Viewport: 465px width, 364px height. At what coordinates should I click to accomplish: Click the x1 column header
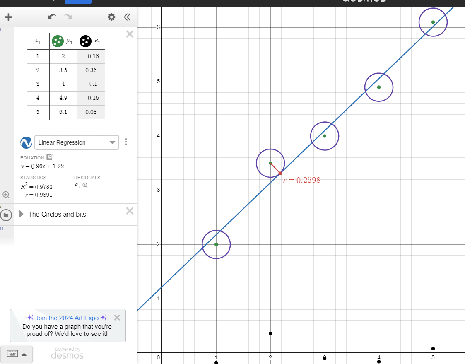click(x=38, y=41)
